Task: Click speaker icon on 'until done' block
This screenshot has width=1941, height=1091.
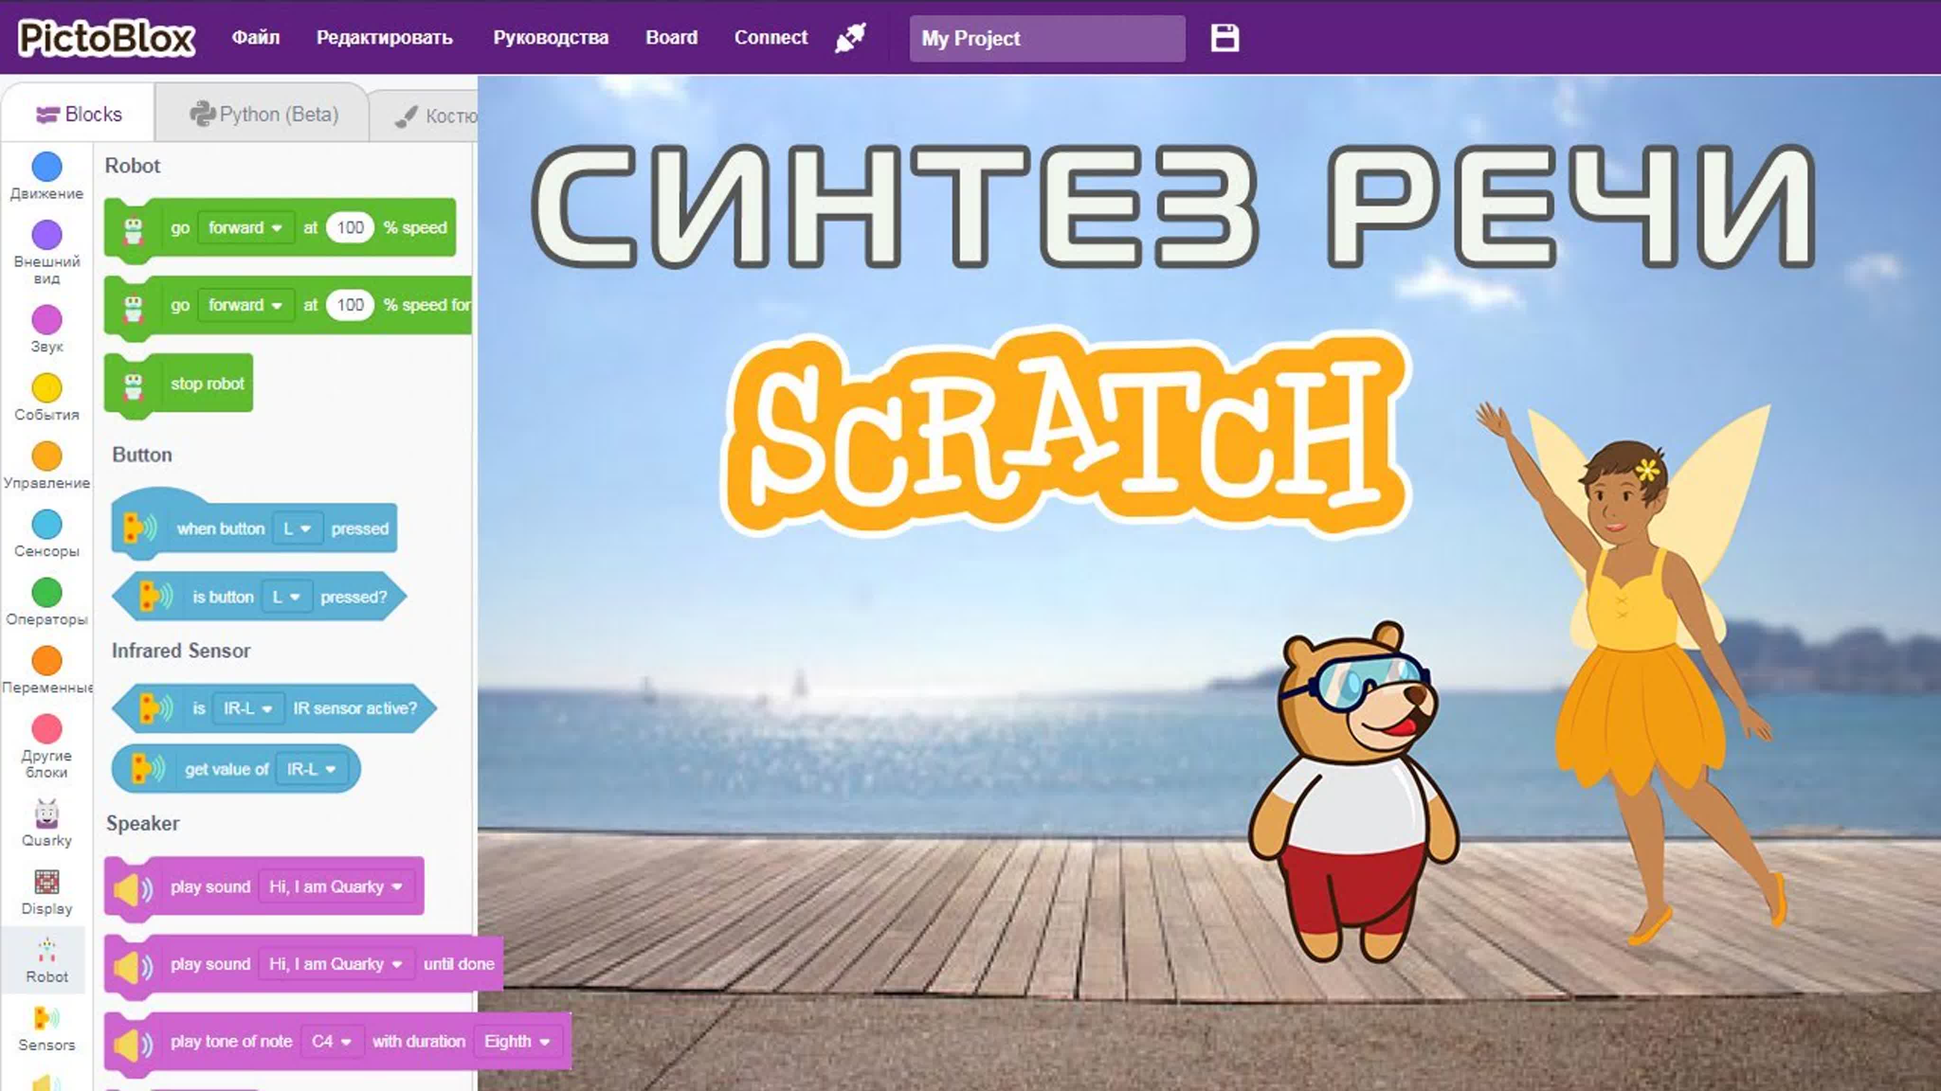Action: tap(133, 967)
